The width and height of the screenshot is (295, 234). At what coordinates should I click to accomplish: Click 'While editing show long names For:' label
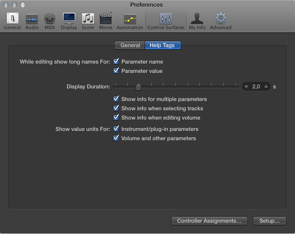click(65, 62)
